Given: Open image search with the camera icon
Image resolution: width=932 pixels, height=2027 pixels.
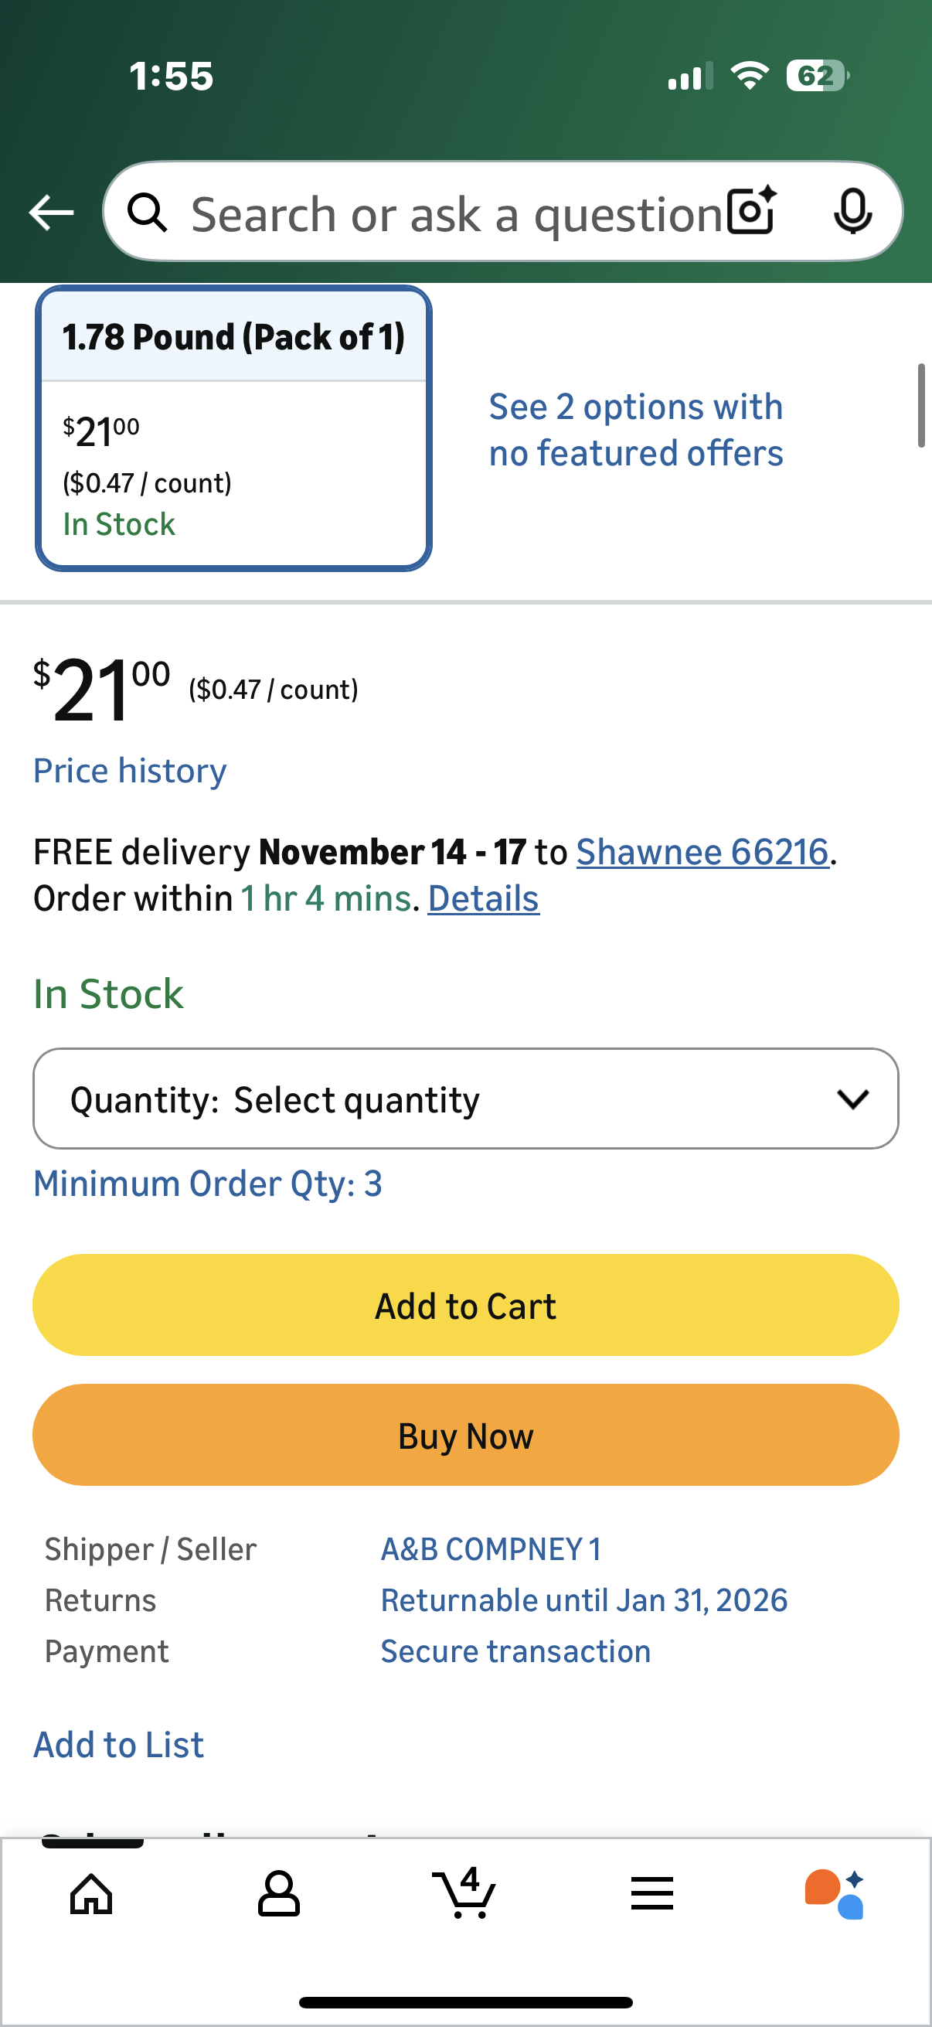Looking at the screenshot, I should point(749,211).
